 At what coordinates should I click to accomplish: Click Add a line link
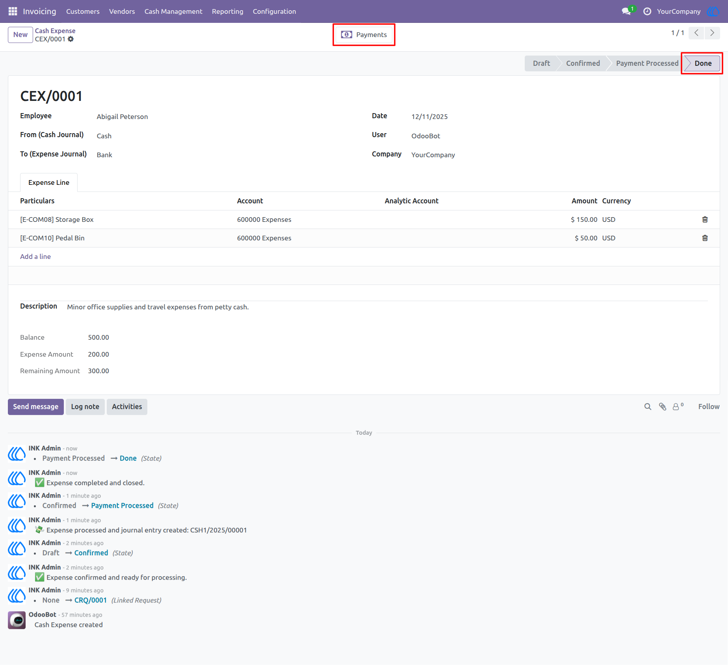[x=35, y=257]
